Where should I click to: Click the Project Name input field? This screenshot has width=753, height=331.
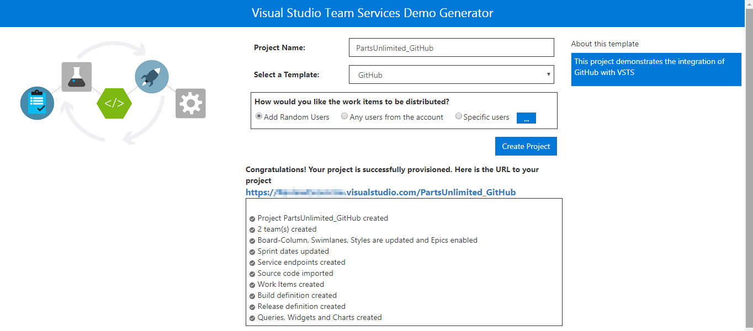coord(452,47)
